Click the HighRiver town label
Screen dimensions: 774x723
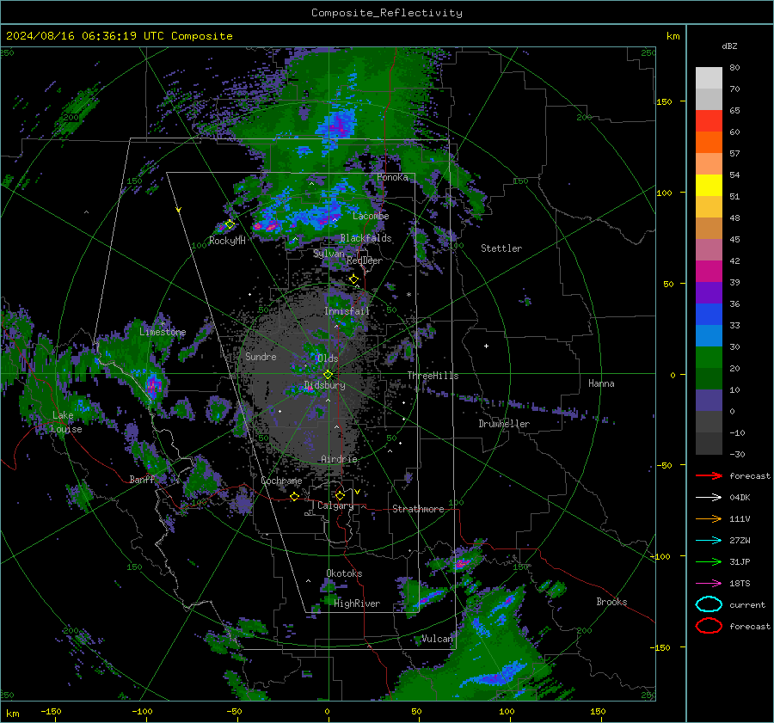[x=357, y=604]
